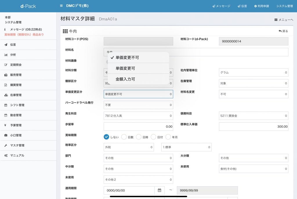Select the しない radio for 賞味期限
Image resolution: width=297 pixels, height=199 pixels.
106,137
